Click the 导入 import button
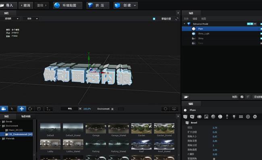 click(x=8, y=5)
